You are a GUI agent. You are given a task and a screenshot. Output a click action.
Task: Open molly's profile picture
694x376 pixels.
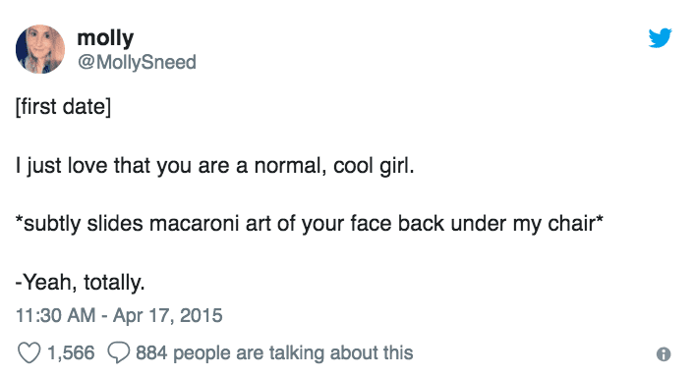point(40,49)
